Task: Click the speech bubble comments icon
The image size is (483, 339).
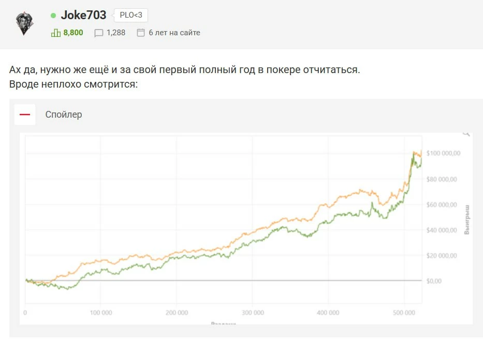Action: click(99, 33)
